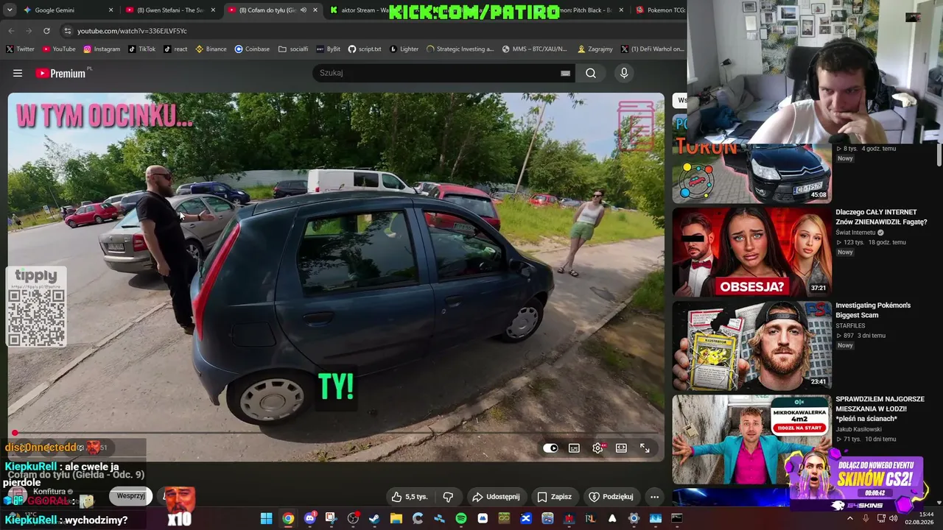Open Zagrajmy bookmark
Image resolution: width=943 pixels, height=530 pixels.
(595, 49)
